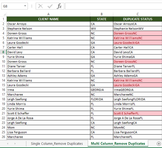Click the Enter checkmark icon in formula bar
Viewport: 162px width, 148px height.
coord(50,6)
